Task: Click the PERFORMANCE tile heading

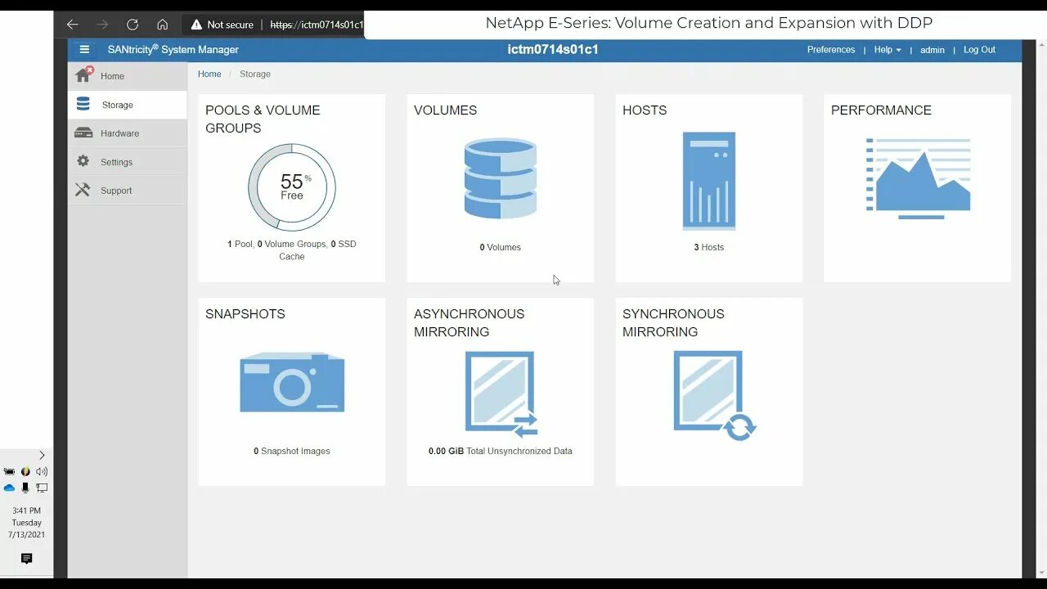Action: (881, 110)
